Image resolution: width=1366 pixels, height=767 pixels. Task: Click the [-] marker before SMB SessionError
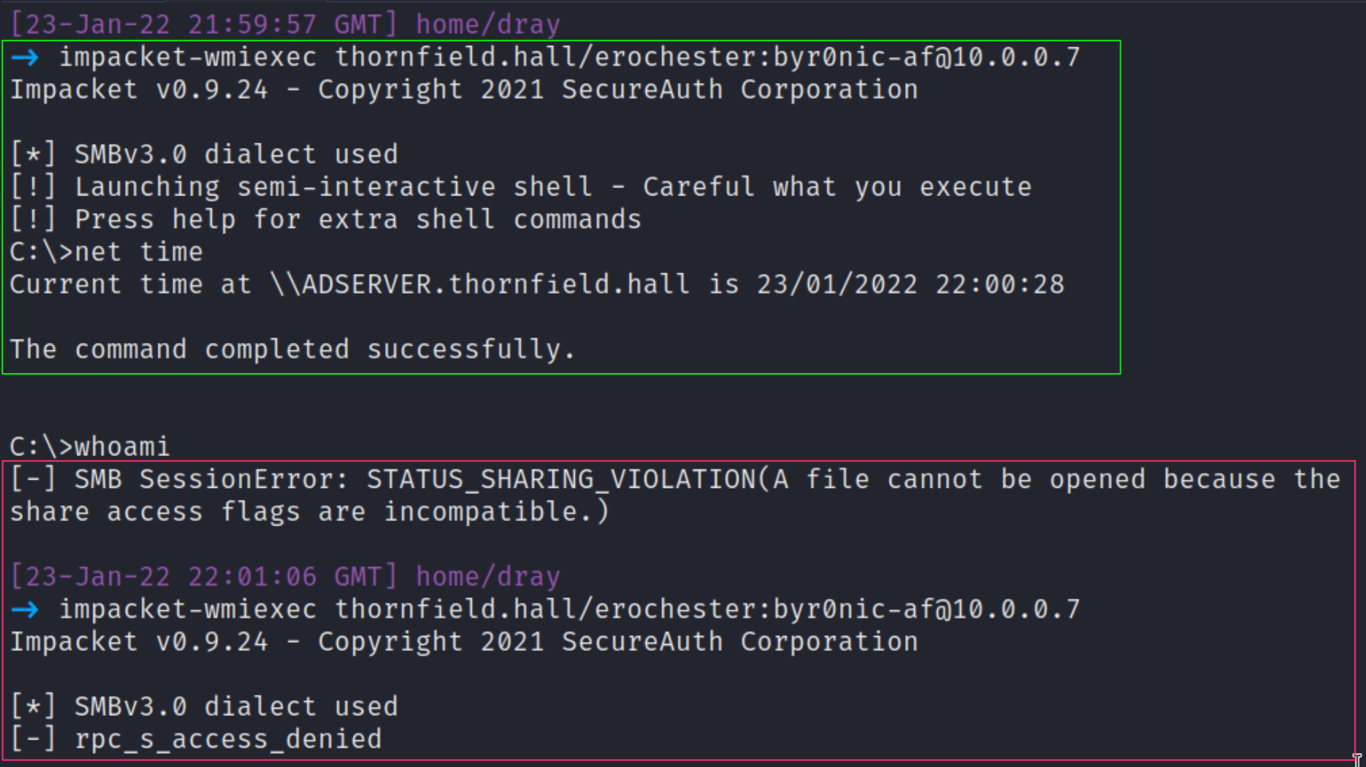(33, 480)
